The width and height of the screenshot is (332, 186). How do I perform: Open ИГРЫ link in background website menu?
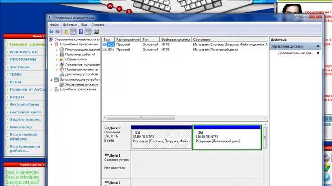coord(15,82)
